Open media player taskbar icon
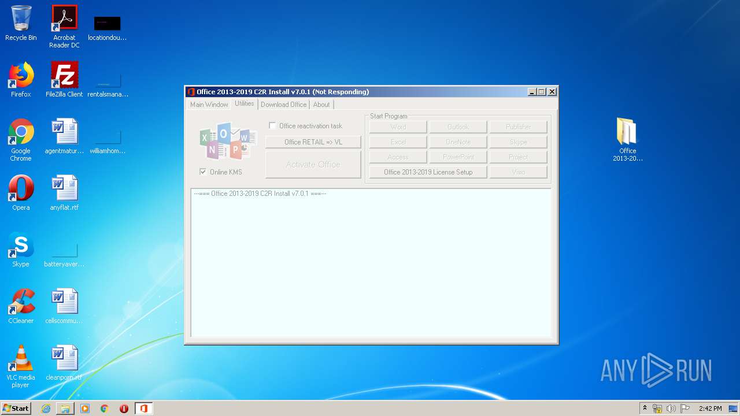The width and height of the screenshot is (740, 416). pyautogui.click(x=85, y=408)
